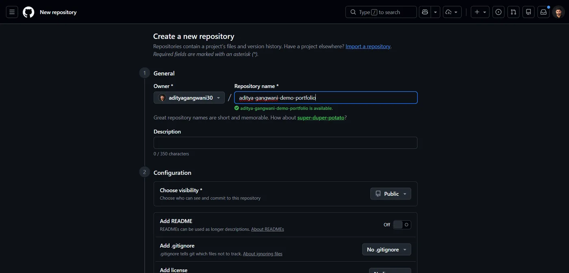569x273 pixels.
Task: Click the 'General' section heading
Action: pos(164,73)
